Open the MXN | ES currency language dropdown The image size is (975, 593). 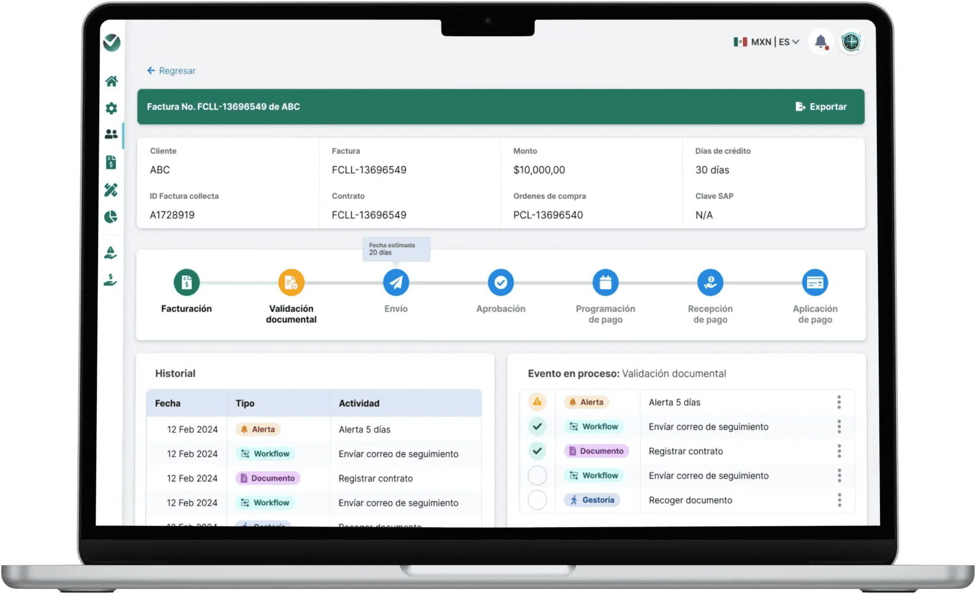767,42
